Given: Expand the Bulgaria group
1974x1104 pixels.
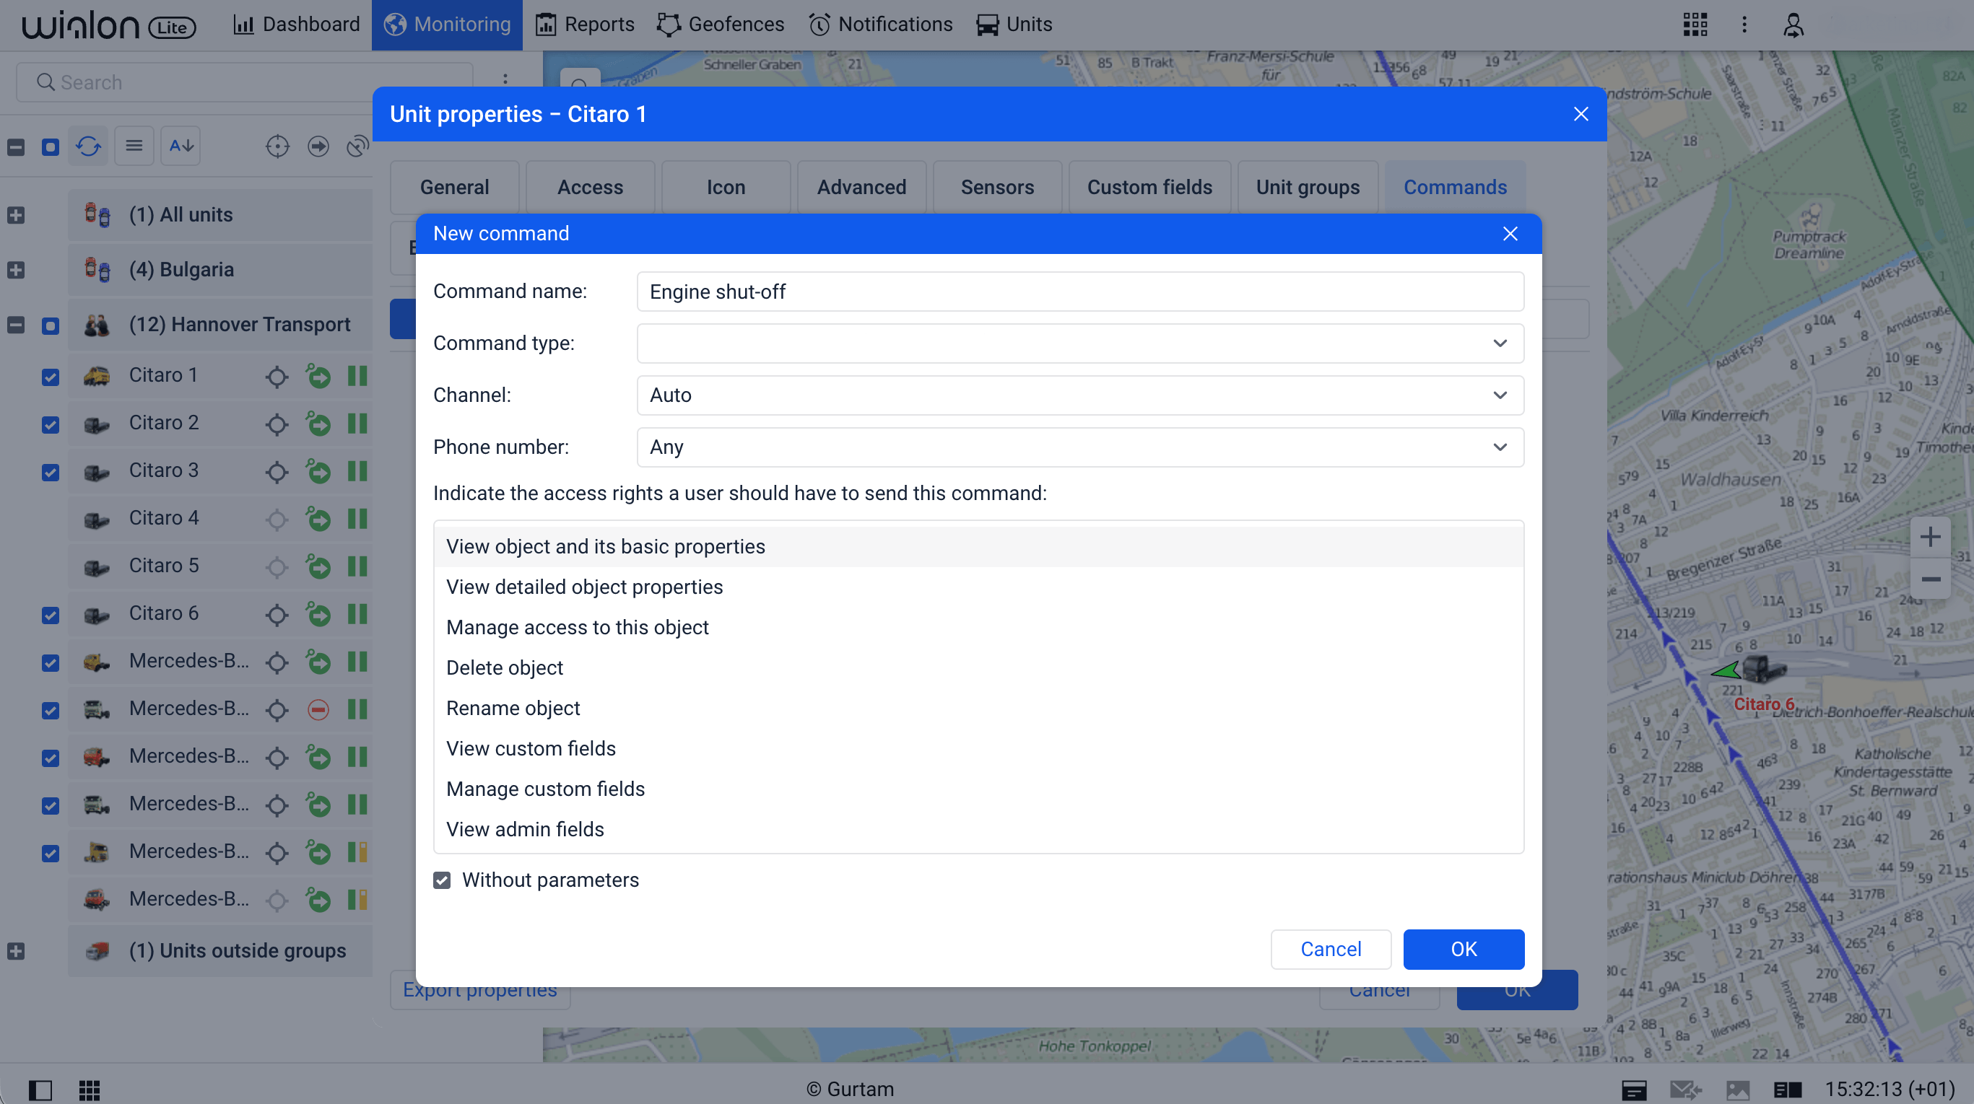Looking at the screenshot, I should coord(16,271).
